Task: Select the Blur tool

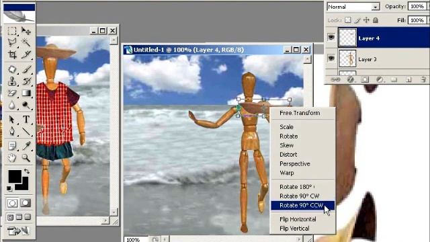Action: coord(12,105)
